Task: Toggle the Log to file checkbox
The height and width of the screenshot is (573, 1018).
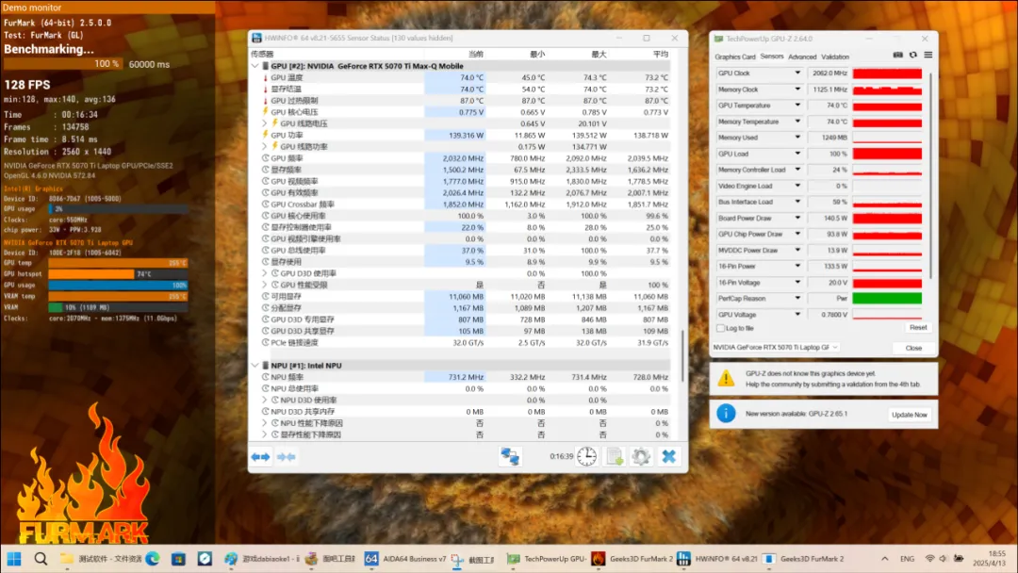Action: click(720, 328)
